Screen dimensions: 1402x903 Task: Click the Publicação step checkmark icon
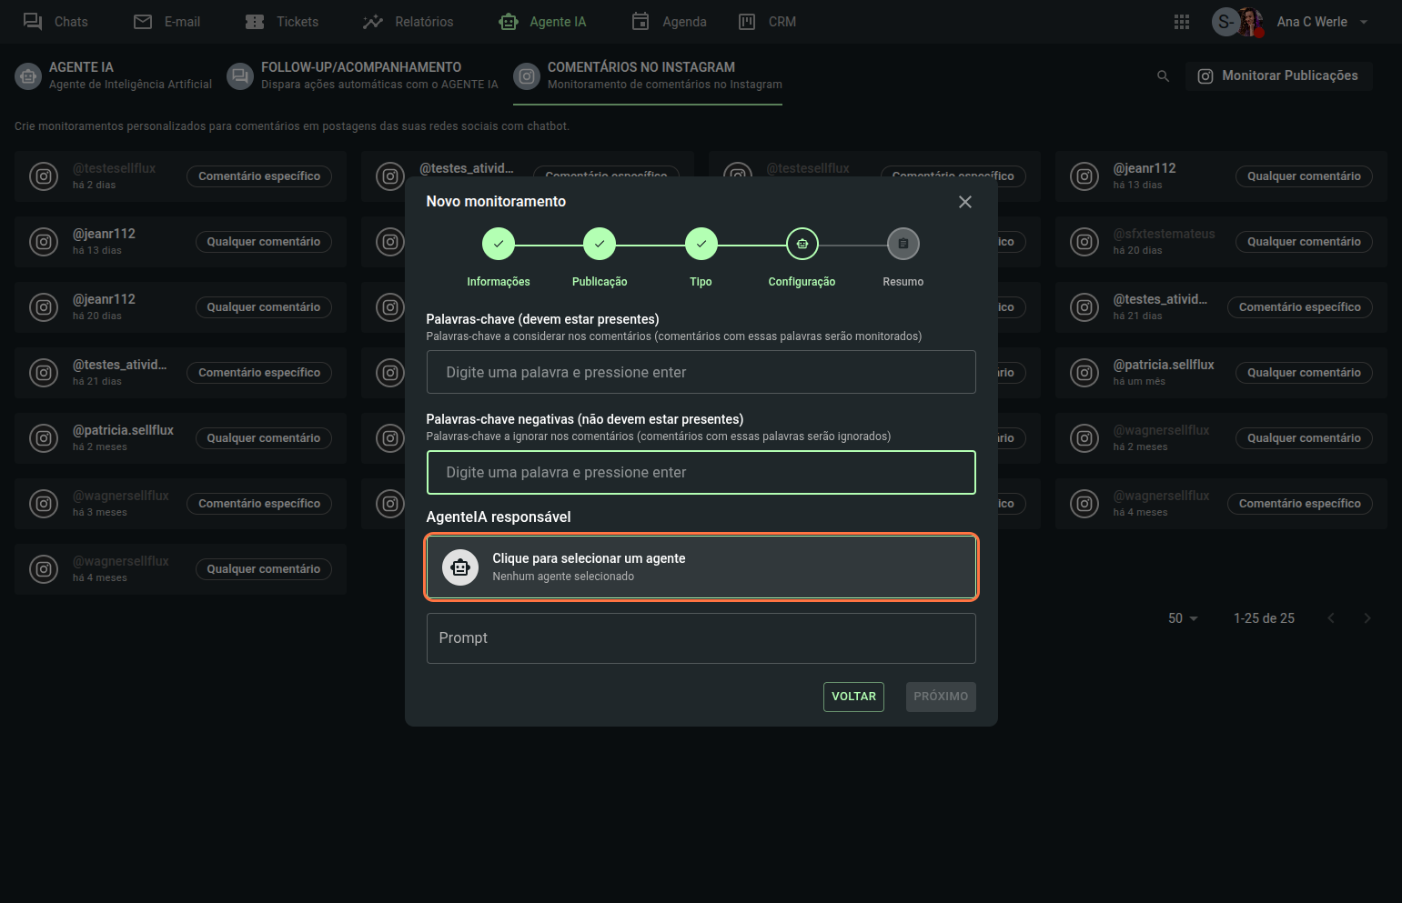(599, 244)
